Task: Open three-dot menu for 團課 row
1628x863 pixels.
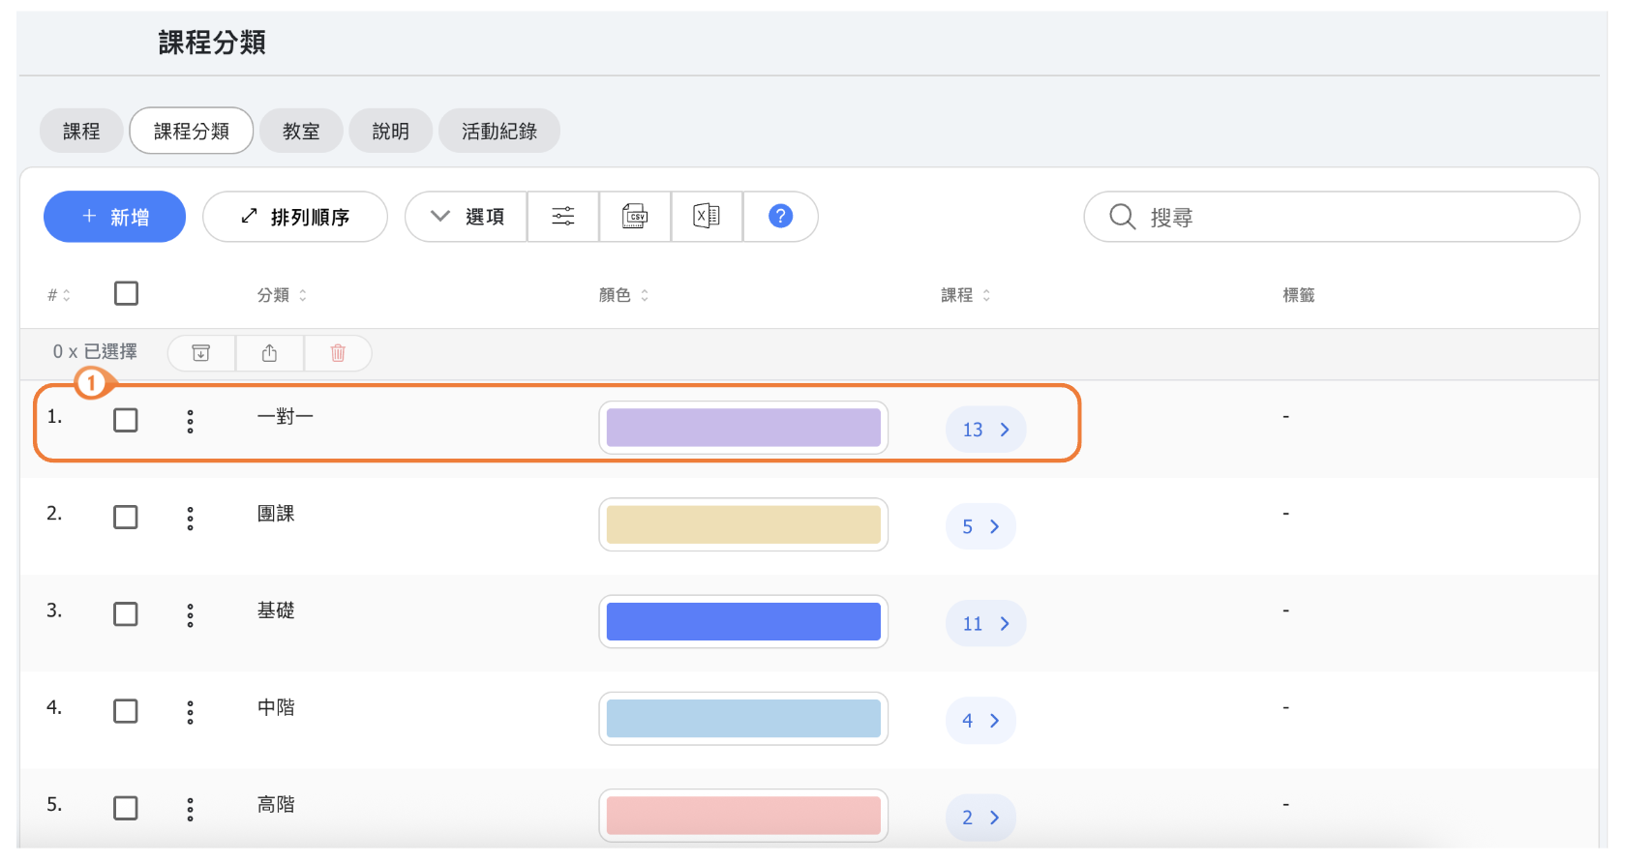Action: point(190,518)
